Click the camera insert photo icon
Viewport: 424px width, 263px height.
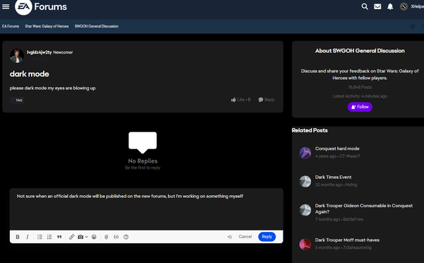click(x=81, y=237)
